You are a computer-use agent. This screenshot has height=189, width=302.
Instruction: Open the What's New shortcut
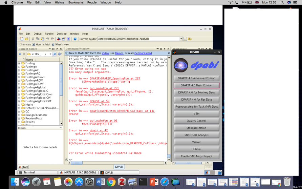60,44
